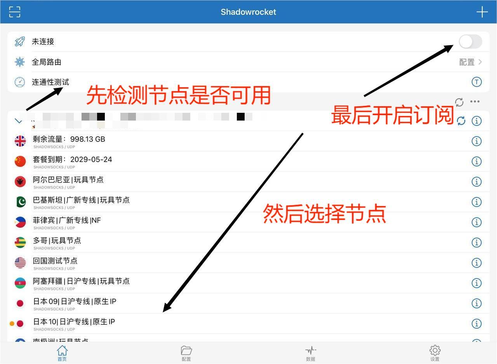This screenshot has width=497, height=364.
Task: Run 连通性测试 connectivity test
Action: [50, 82]
